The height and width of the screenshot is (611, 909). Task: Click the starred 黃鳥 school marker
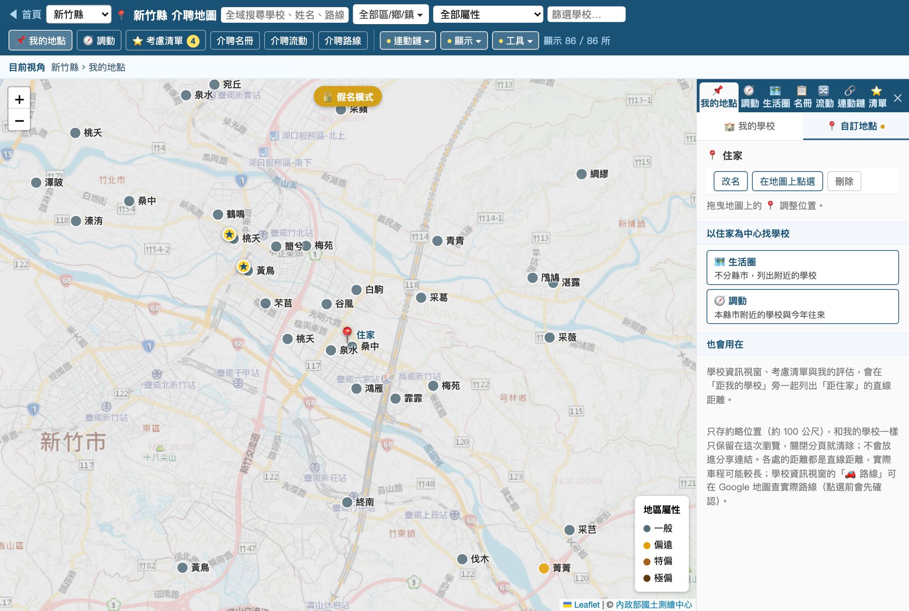[243, 267]
